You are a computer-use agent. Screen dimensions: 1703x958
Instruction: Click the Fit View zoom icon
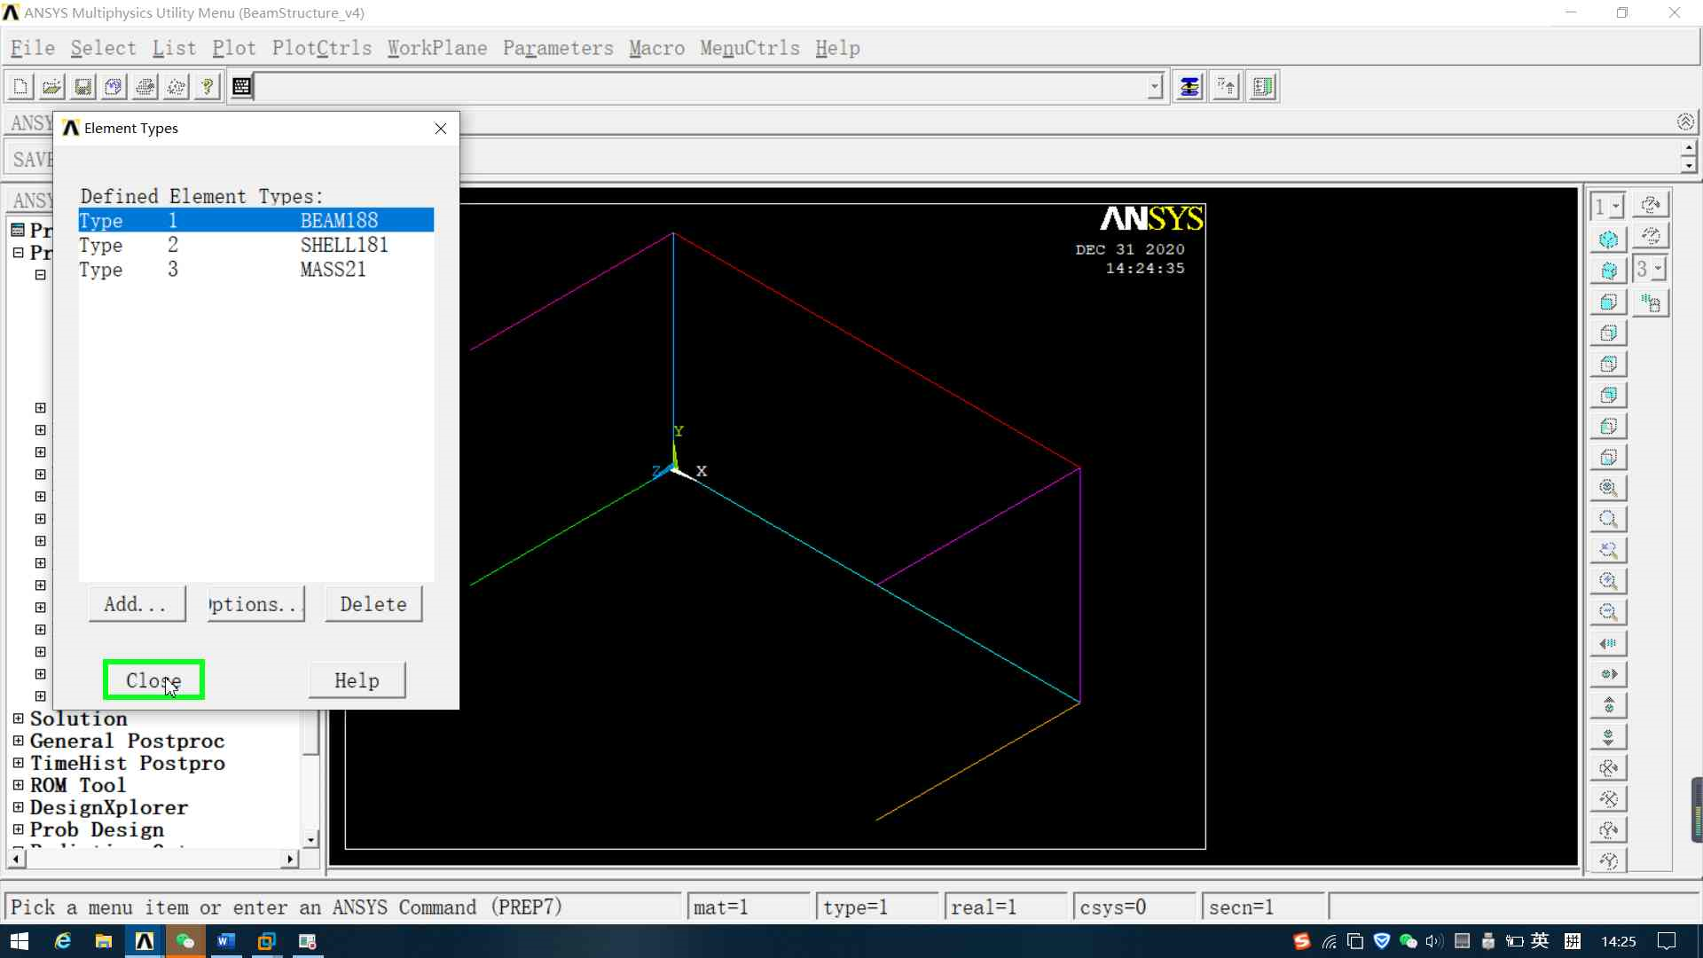(1607, 488)
